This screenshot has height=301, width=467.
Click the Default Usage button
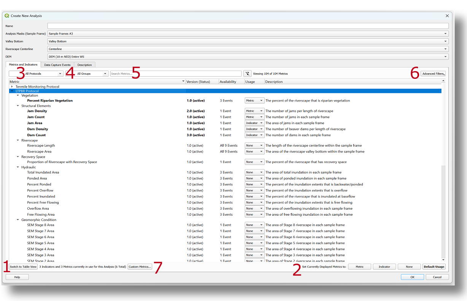click(434, 267)
